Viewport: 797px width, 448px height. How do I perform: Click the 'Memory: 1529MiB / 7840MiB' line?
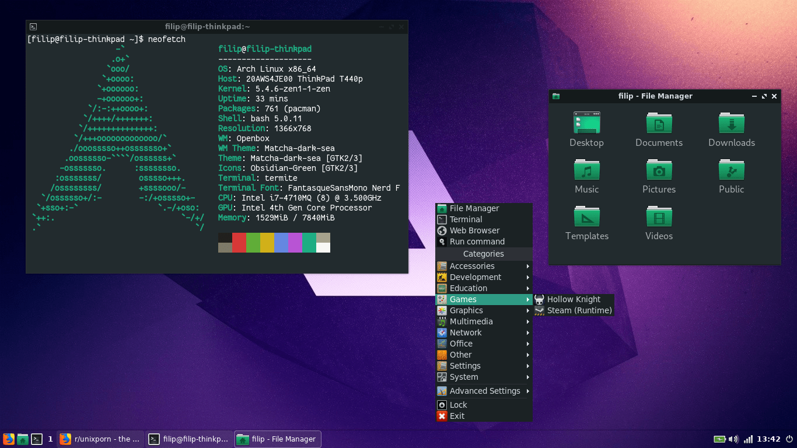[x=277, y=218]
